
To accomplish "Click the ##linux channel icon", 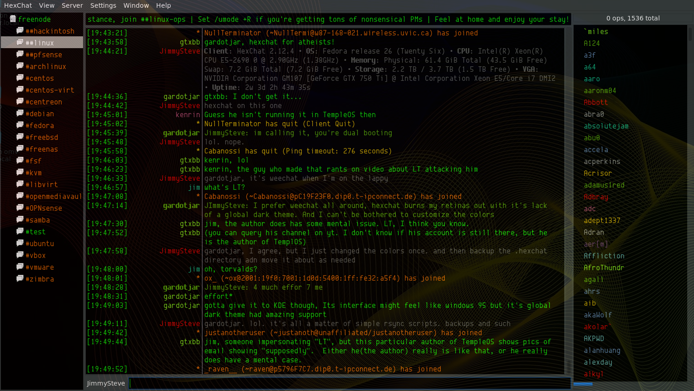I will pyautogui.click(x=20, y=42).
